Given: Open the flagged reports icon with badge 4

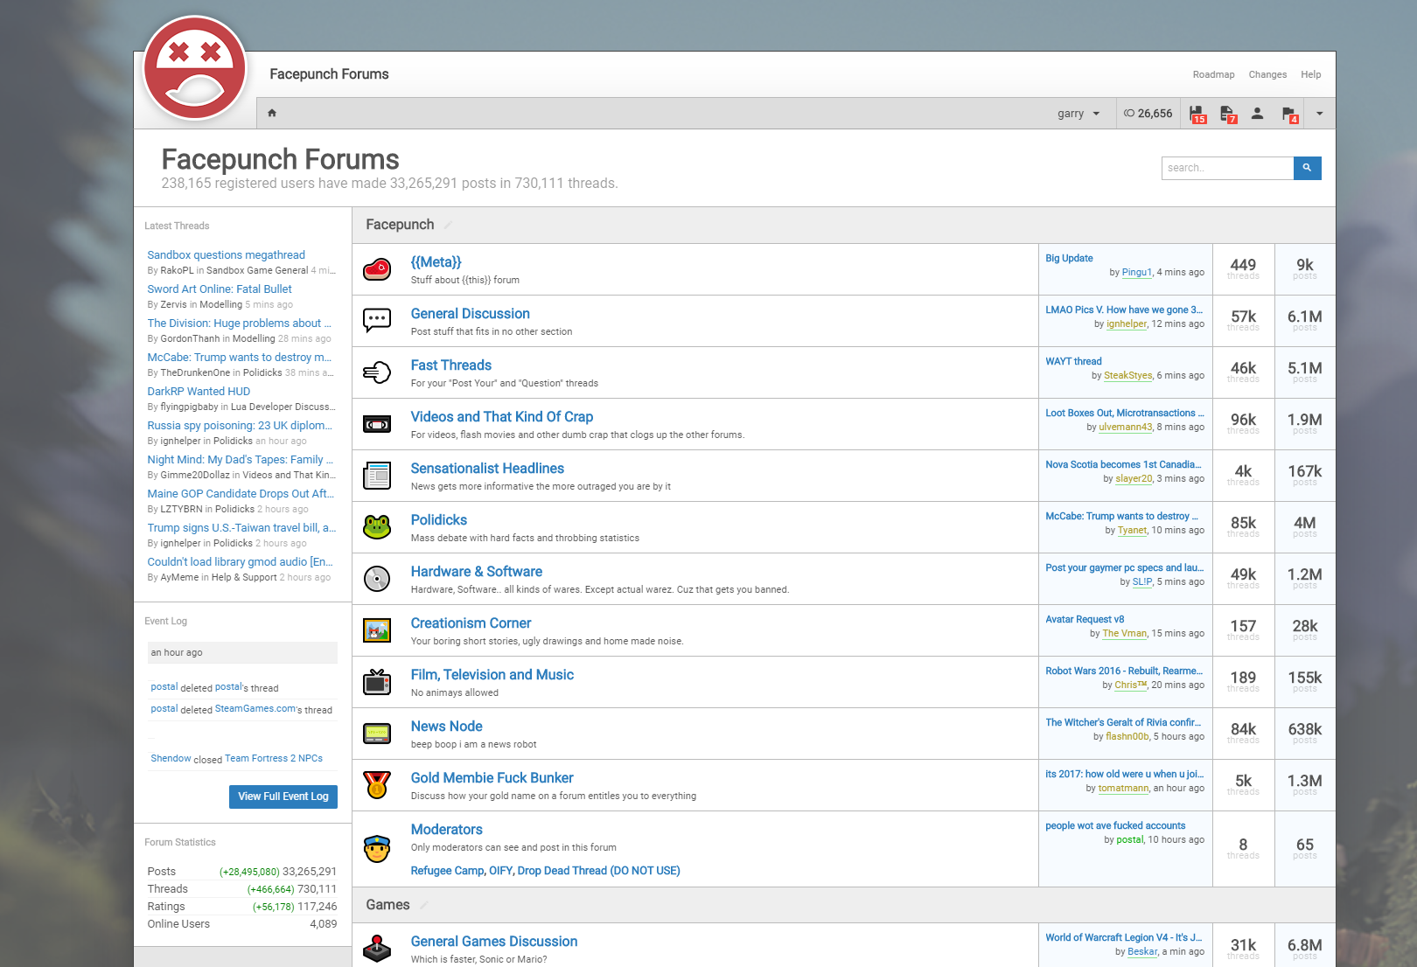Looking at the screenshot, I should click(x=1289, y=114).
